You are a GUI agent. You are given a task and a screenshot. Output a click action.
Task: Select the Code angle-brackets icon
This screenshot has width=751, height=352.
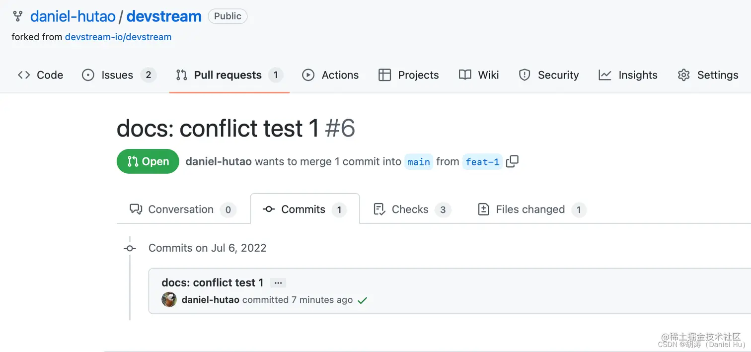pos(23,75)
